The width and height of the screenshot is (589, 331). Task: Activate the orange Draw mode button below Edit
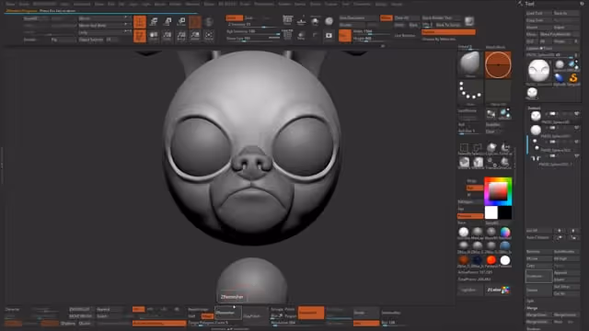(140, 36)
